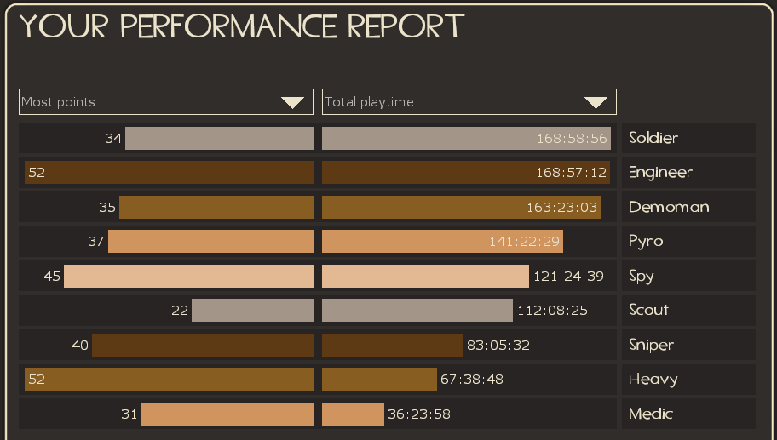This screenshot has width=777, height=440.
Task: Select Medic playtime value 36:23:58
Action: [419, 414]
